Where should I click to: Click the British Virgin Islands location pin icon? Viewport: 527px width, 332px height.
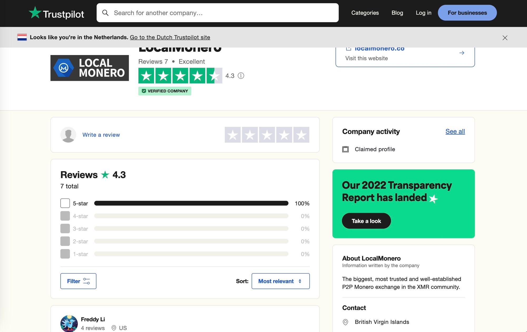coord(345,322)
